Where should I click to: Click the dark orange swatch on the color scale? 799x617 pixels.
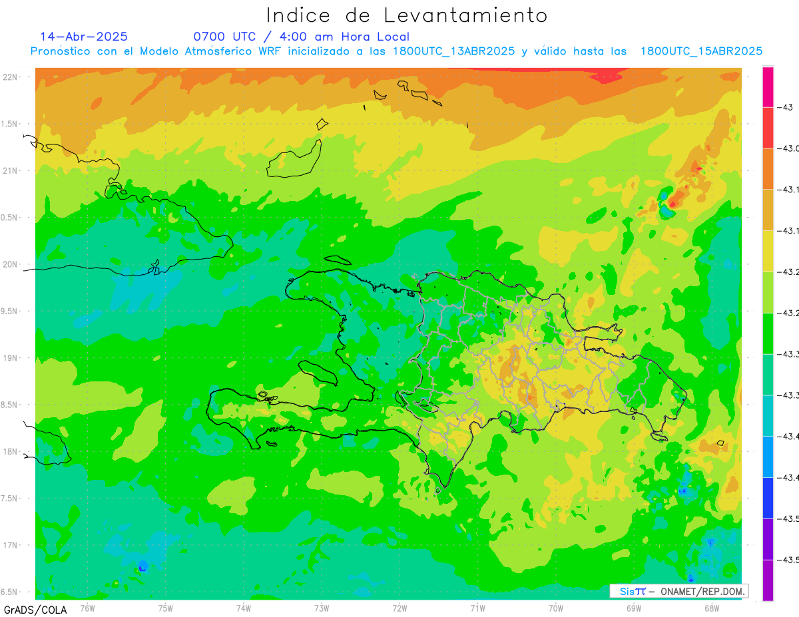tap(768, 169)
